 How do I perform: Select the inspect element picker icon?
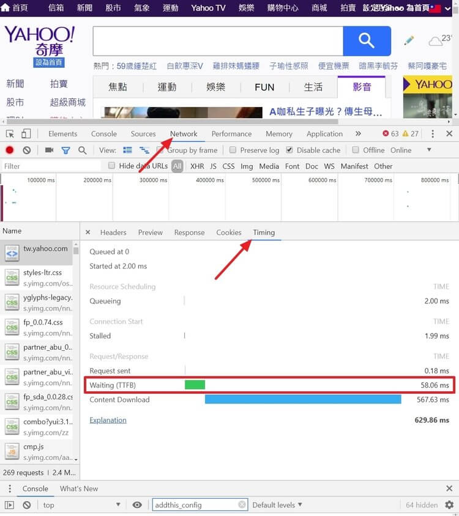click(x=10, y=134)
